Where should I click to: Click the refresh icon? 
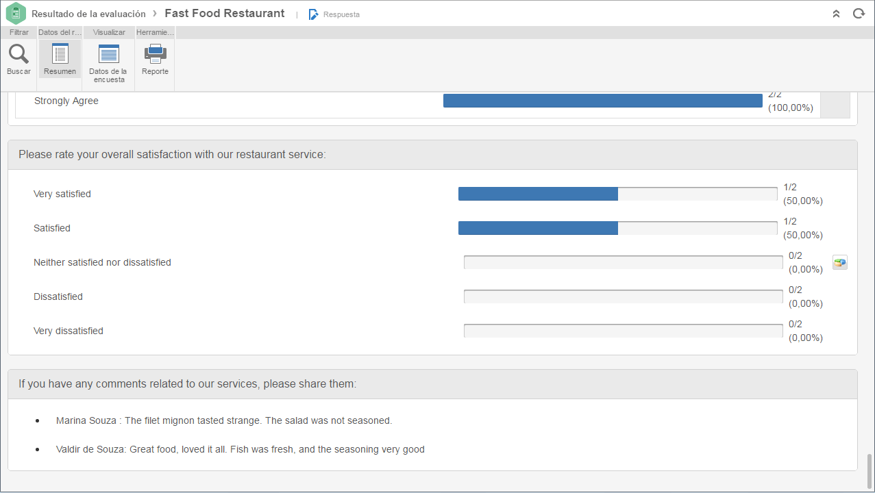858,14
